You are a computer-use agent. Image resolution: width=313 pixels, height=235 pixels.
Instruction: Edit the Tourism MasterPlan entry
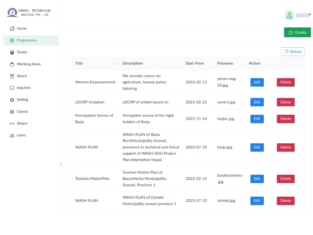[257, 179]
